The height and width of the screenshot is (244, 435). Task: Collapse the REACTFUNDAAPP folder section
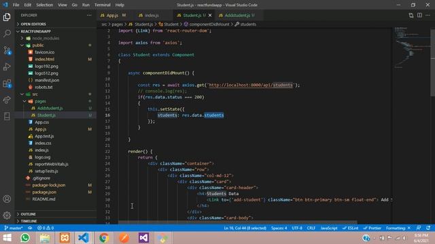tap(56, 31)
